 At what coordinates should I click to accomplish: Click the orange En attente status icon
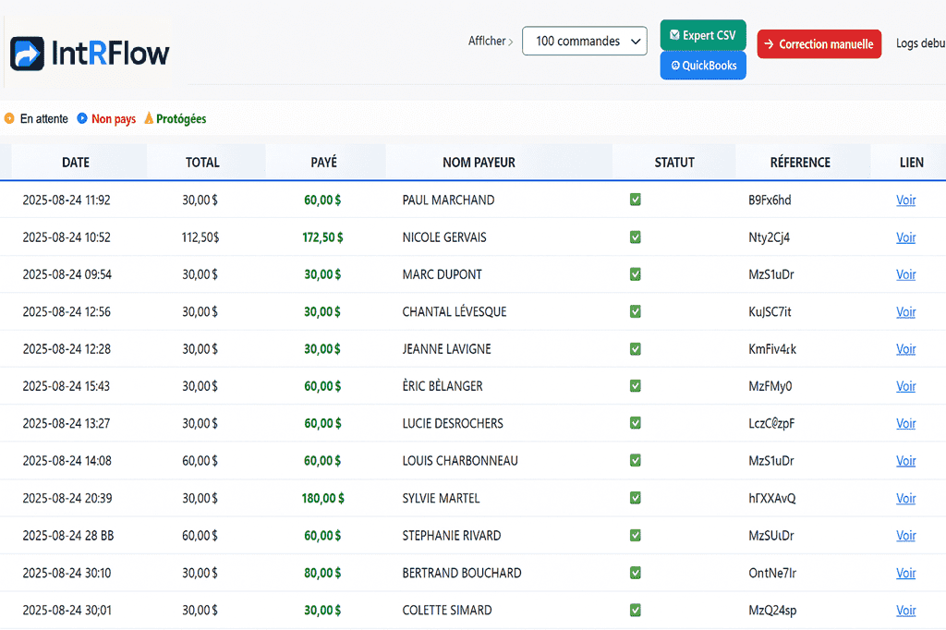point(9,118)
